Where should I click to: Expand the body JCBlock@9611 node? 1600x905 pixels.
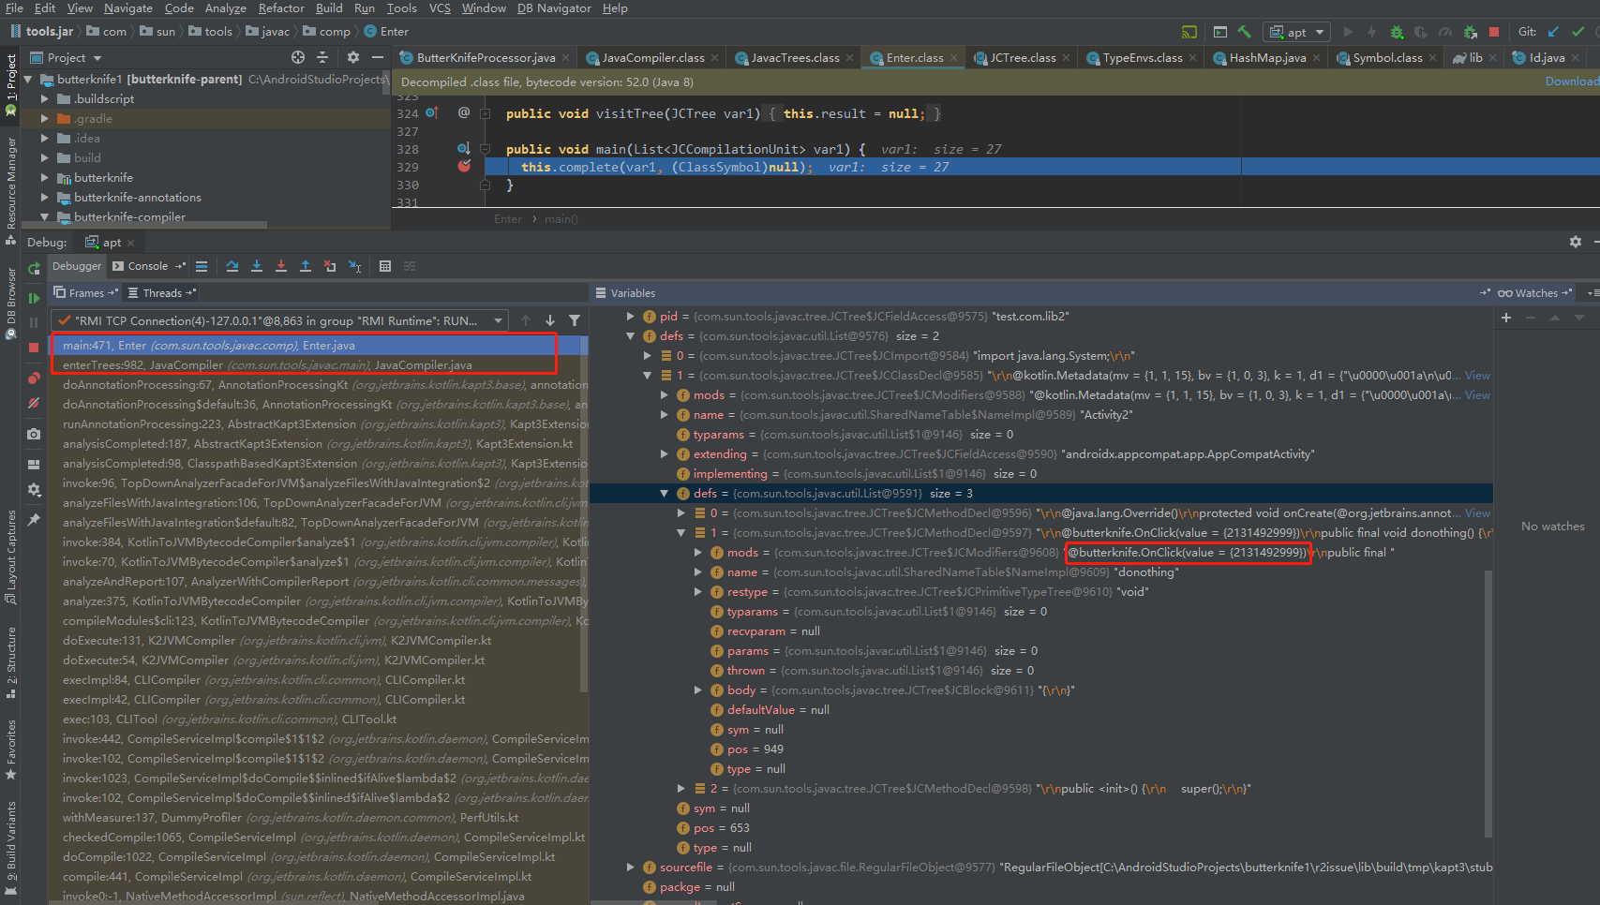tap(698, 690)
